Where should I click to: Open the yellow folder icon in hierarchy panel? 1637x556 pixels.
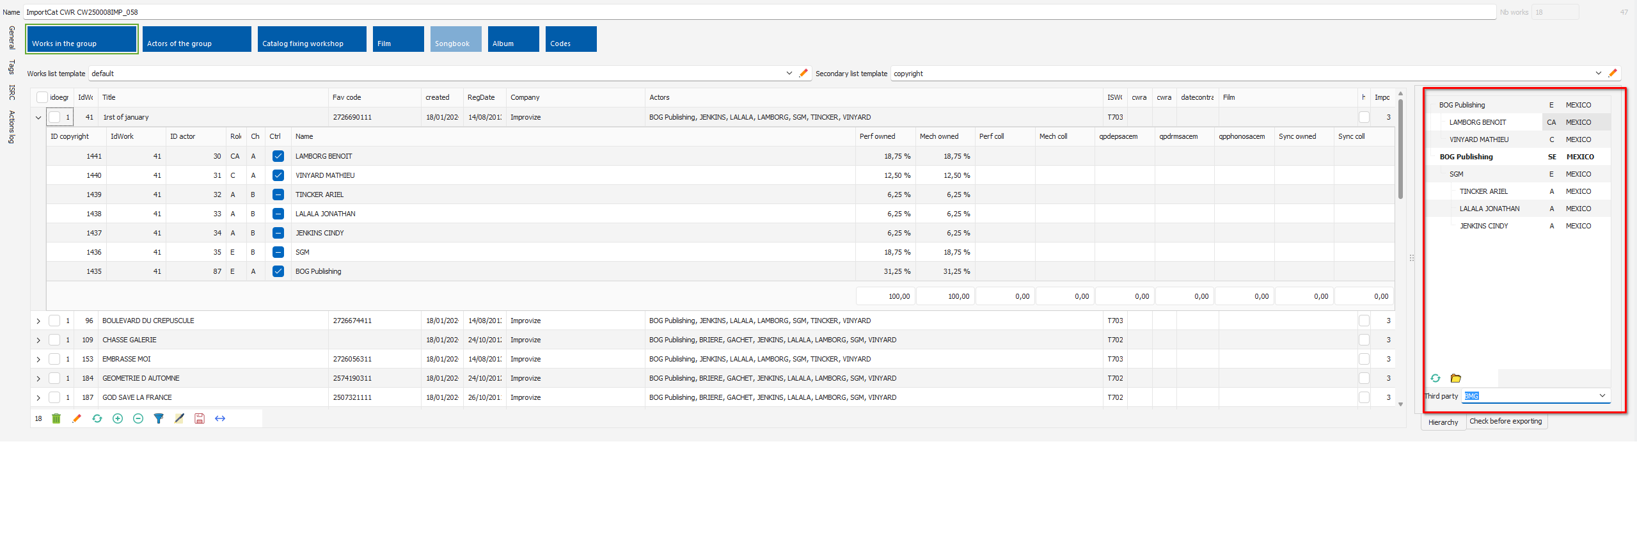click(1456, 378)
